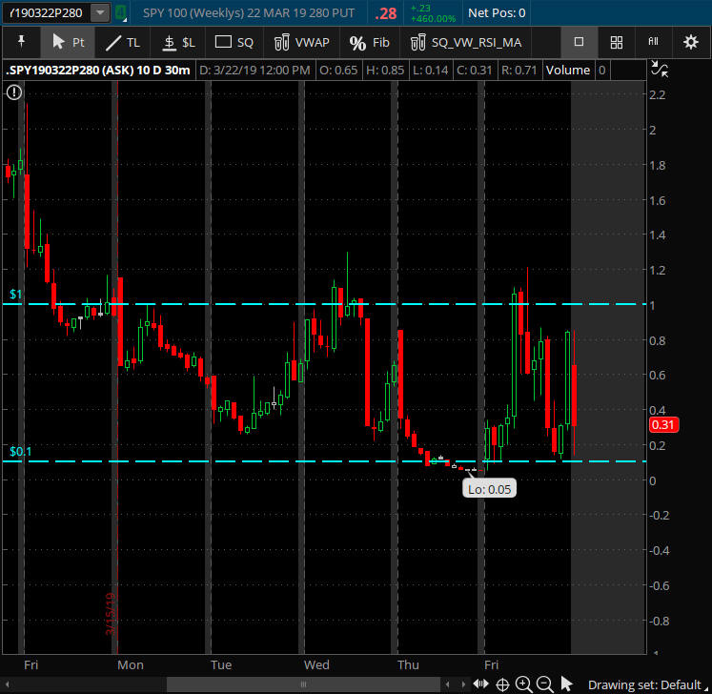Toggle single chart layout view
Screen dimensions: 712x694
coord(579,42)
